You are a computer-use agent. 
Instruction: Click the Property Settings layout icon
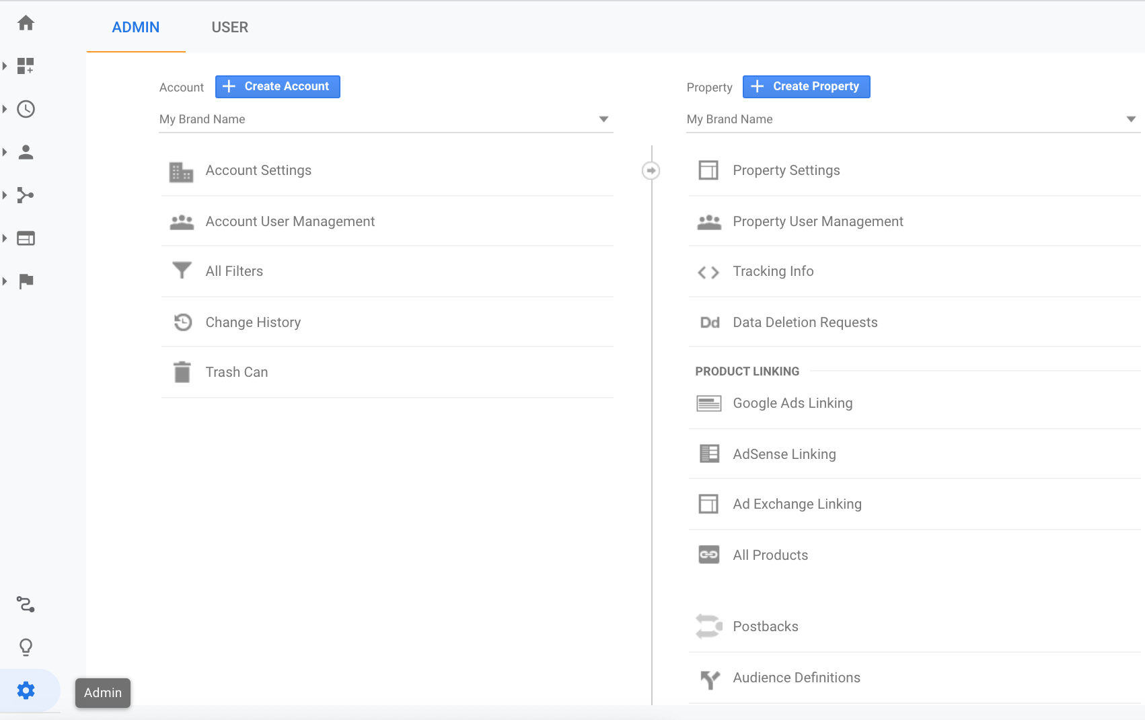click(x=708, y=170)
